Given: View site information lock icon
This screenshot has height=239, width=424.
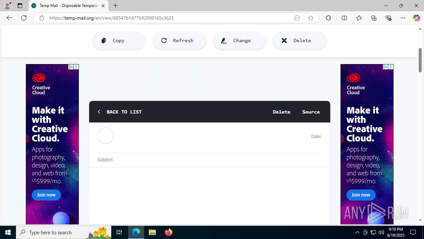Looking at the screenshot, I should [x=41, y=18].
